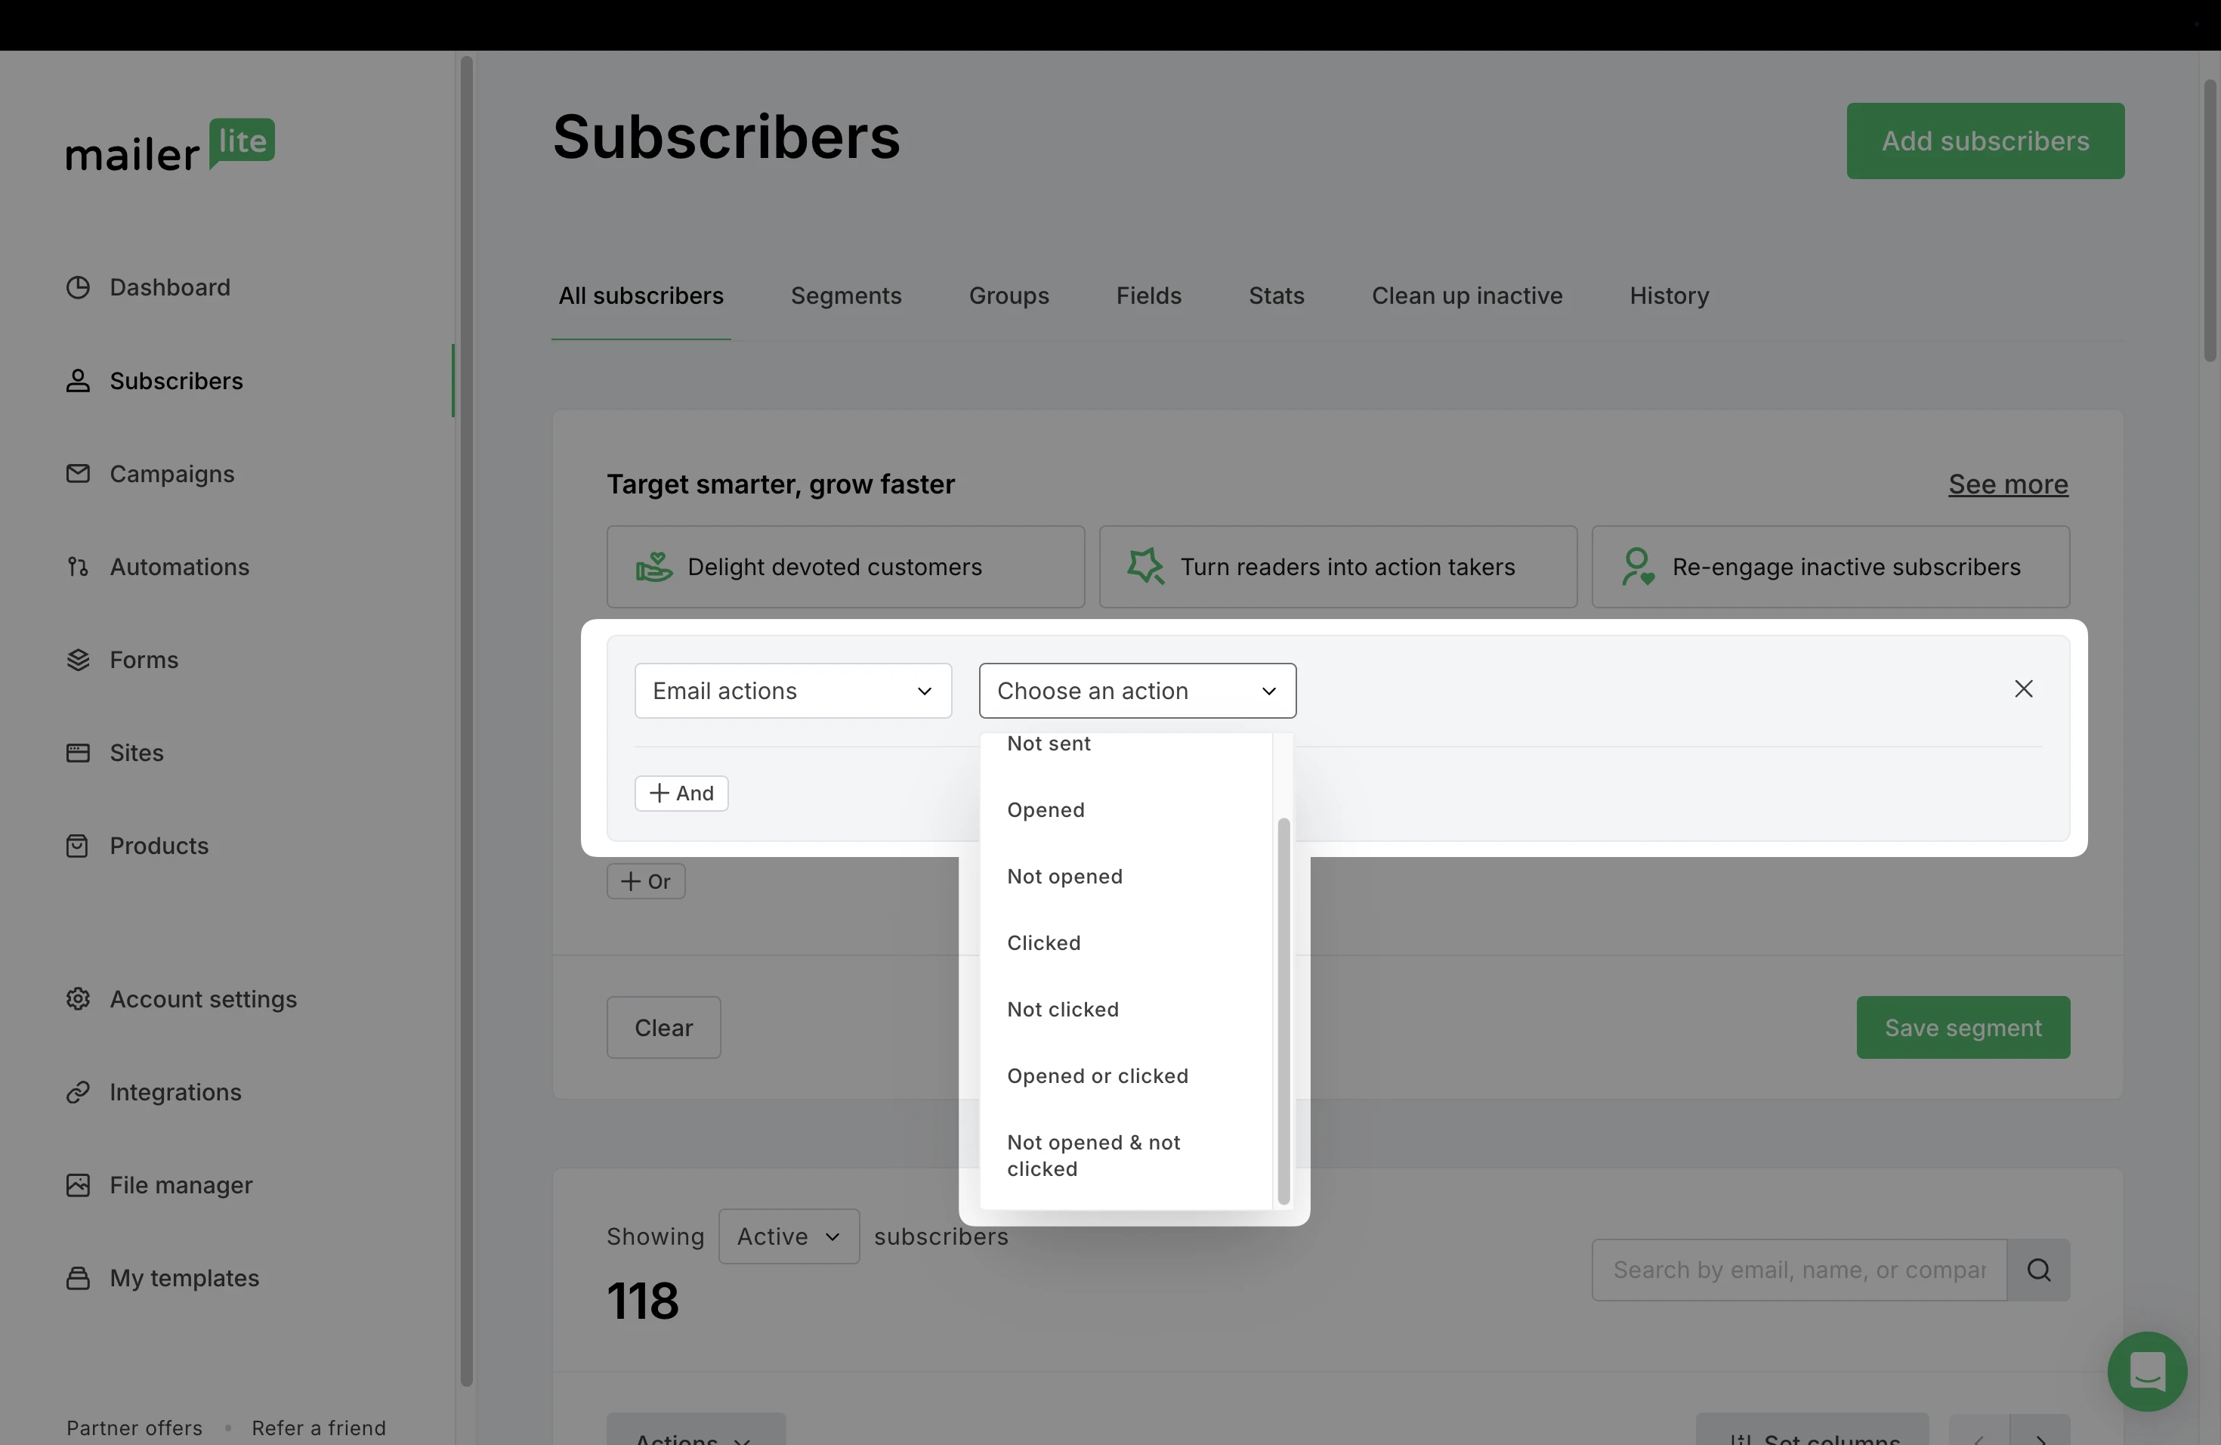Screen dimensions: 2221x1445
Task: Expand the Email actions dropdown
Action: pyautogui.click(x=792, y=691)
